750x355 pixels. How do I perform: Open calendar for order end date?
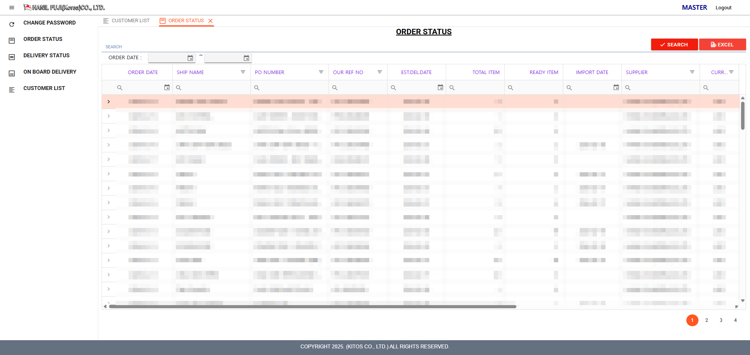[x=246, y=58]
